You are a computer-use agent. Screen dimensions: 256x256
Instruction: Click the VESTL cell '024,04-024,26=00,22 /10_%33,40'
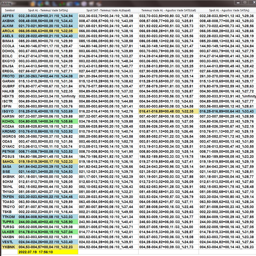pos(48,242)
